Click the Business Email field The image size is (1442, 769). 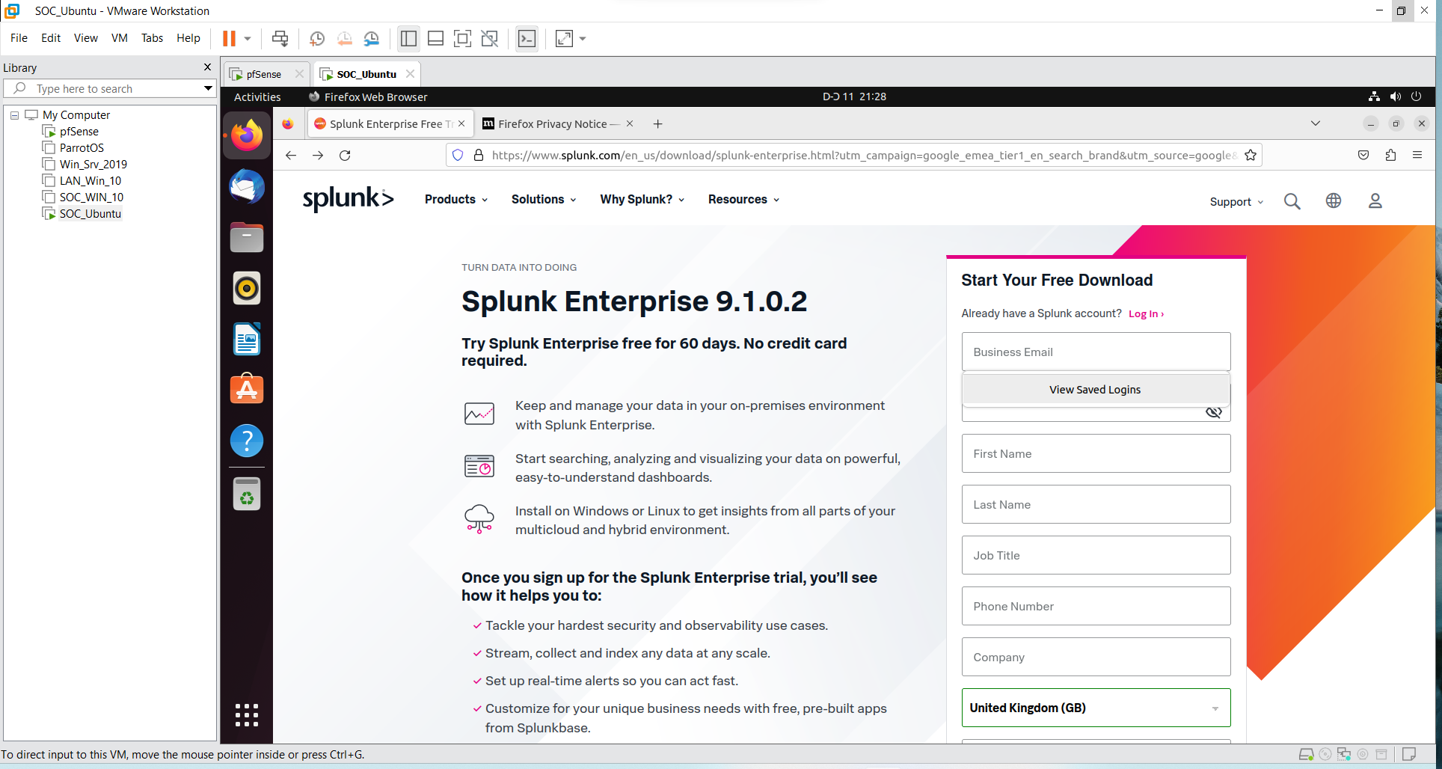(1096, 352)
